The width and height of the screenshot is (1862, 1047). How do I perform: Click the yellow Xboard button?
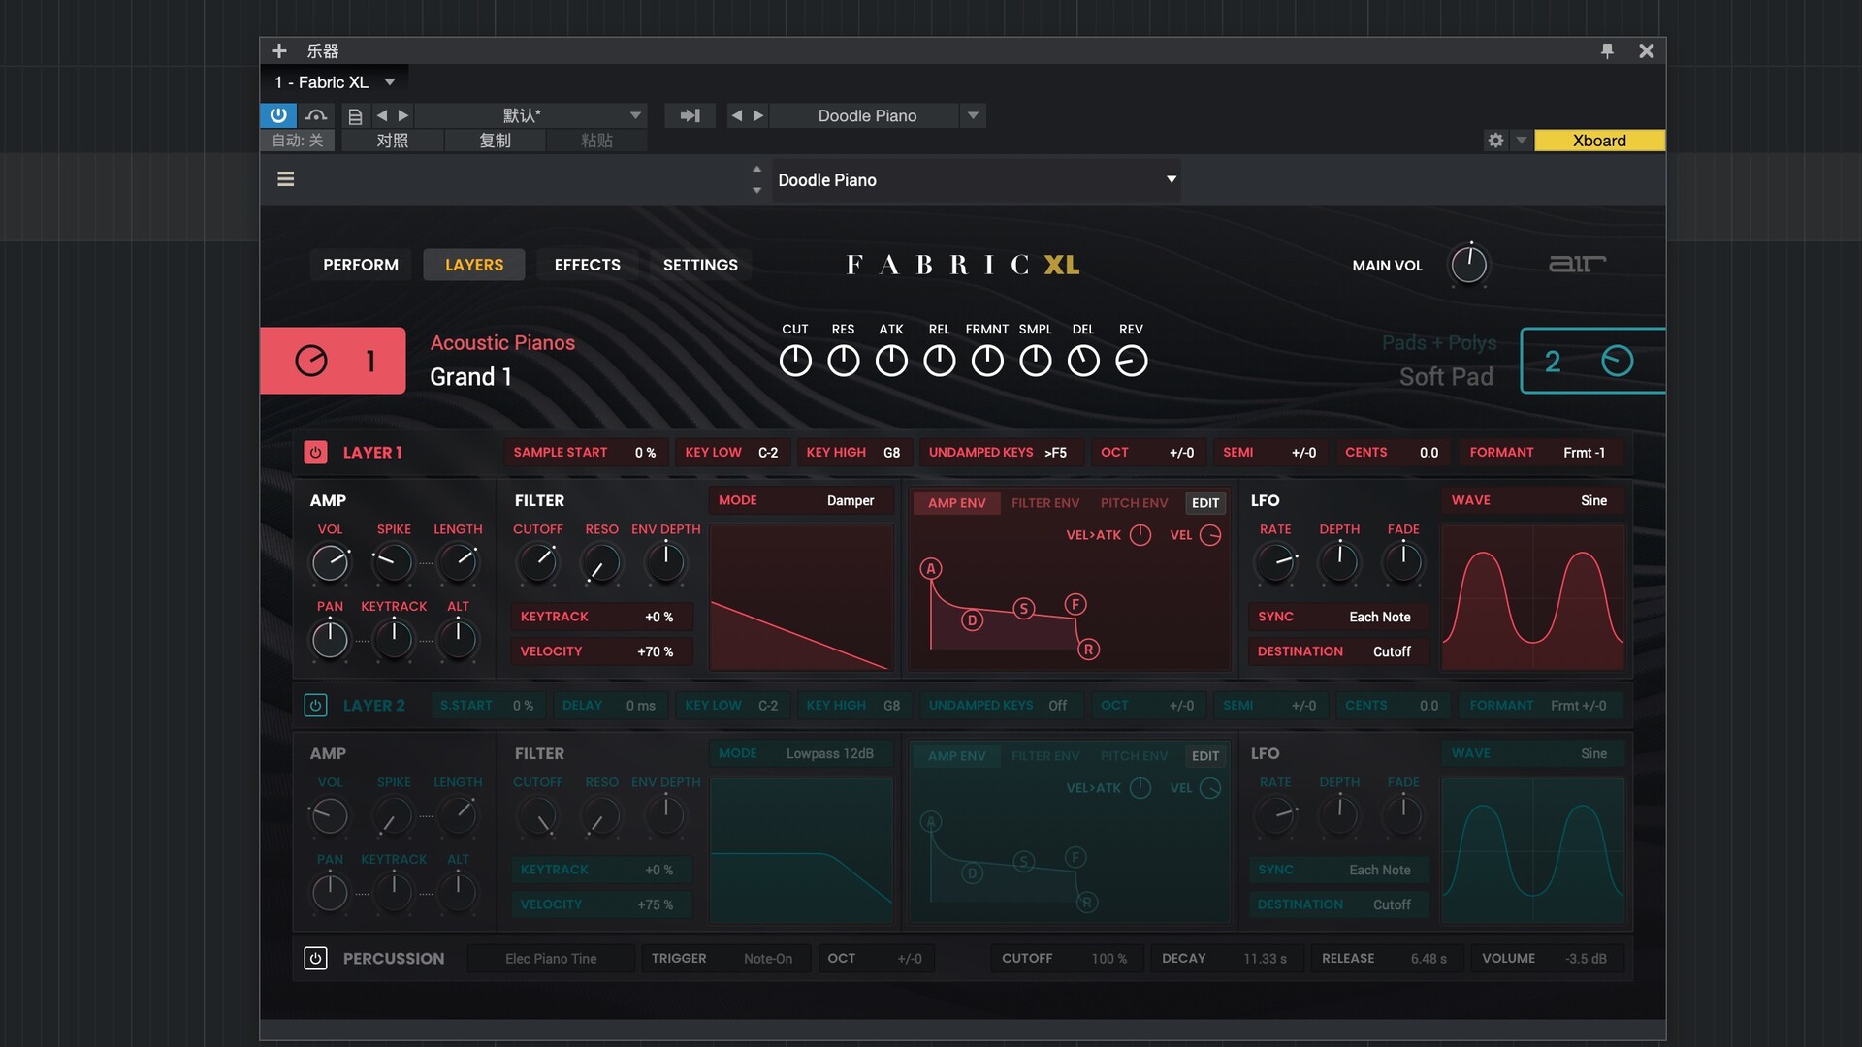1598,141
